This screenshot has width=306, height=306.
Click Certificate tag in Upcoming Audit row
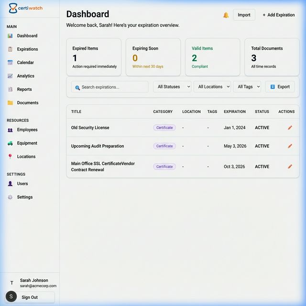[x=164, y=146]
